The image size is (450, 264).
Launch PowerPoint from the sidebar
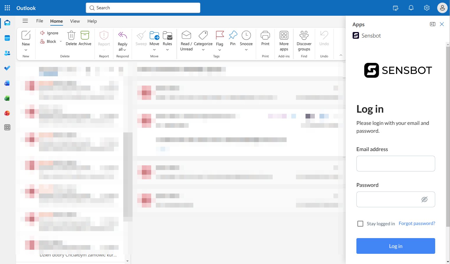coord(7,113)
